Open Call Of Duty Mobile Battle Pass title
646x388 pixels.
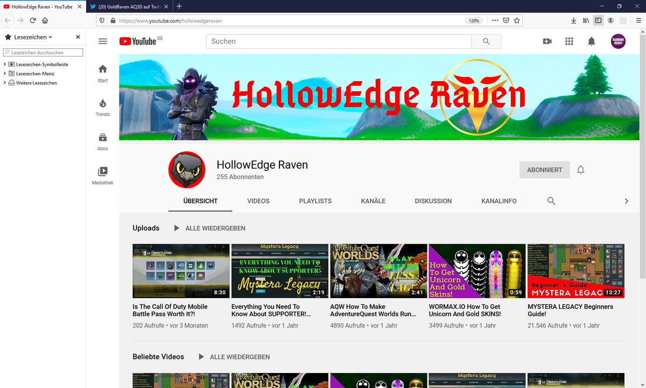170,311
